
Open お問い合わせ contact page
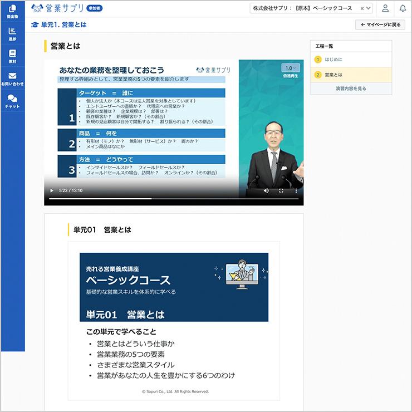pos(12,79)
